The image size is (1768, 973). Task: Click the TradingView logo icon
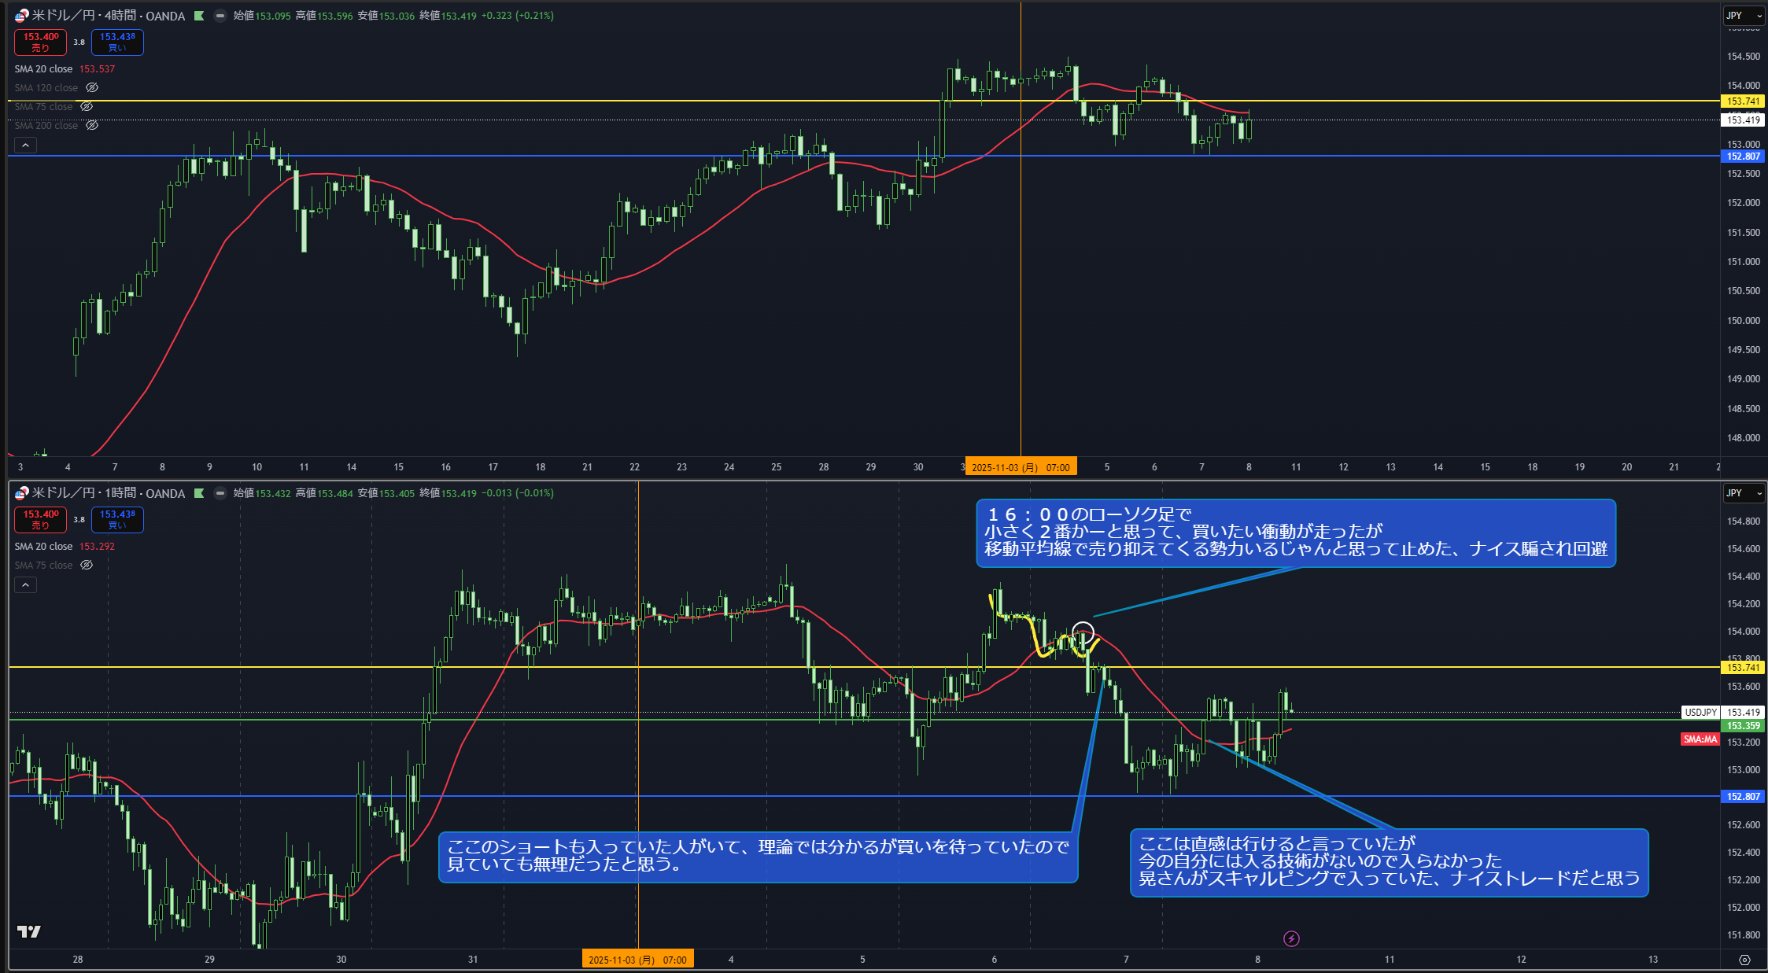29,931
